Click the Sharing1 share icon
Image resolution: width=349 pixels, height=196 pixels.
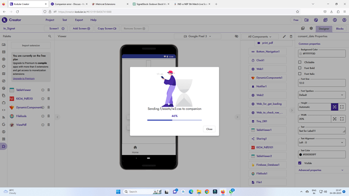(253, 139)
